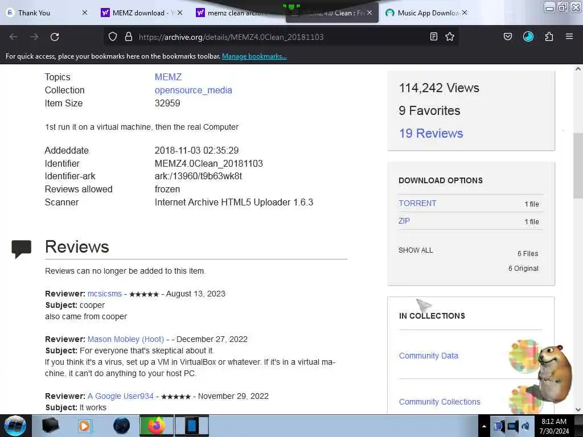Click the page vertical scrollbar

tap(578, 166)
